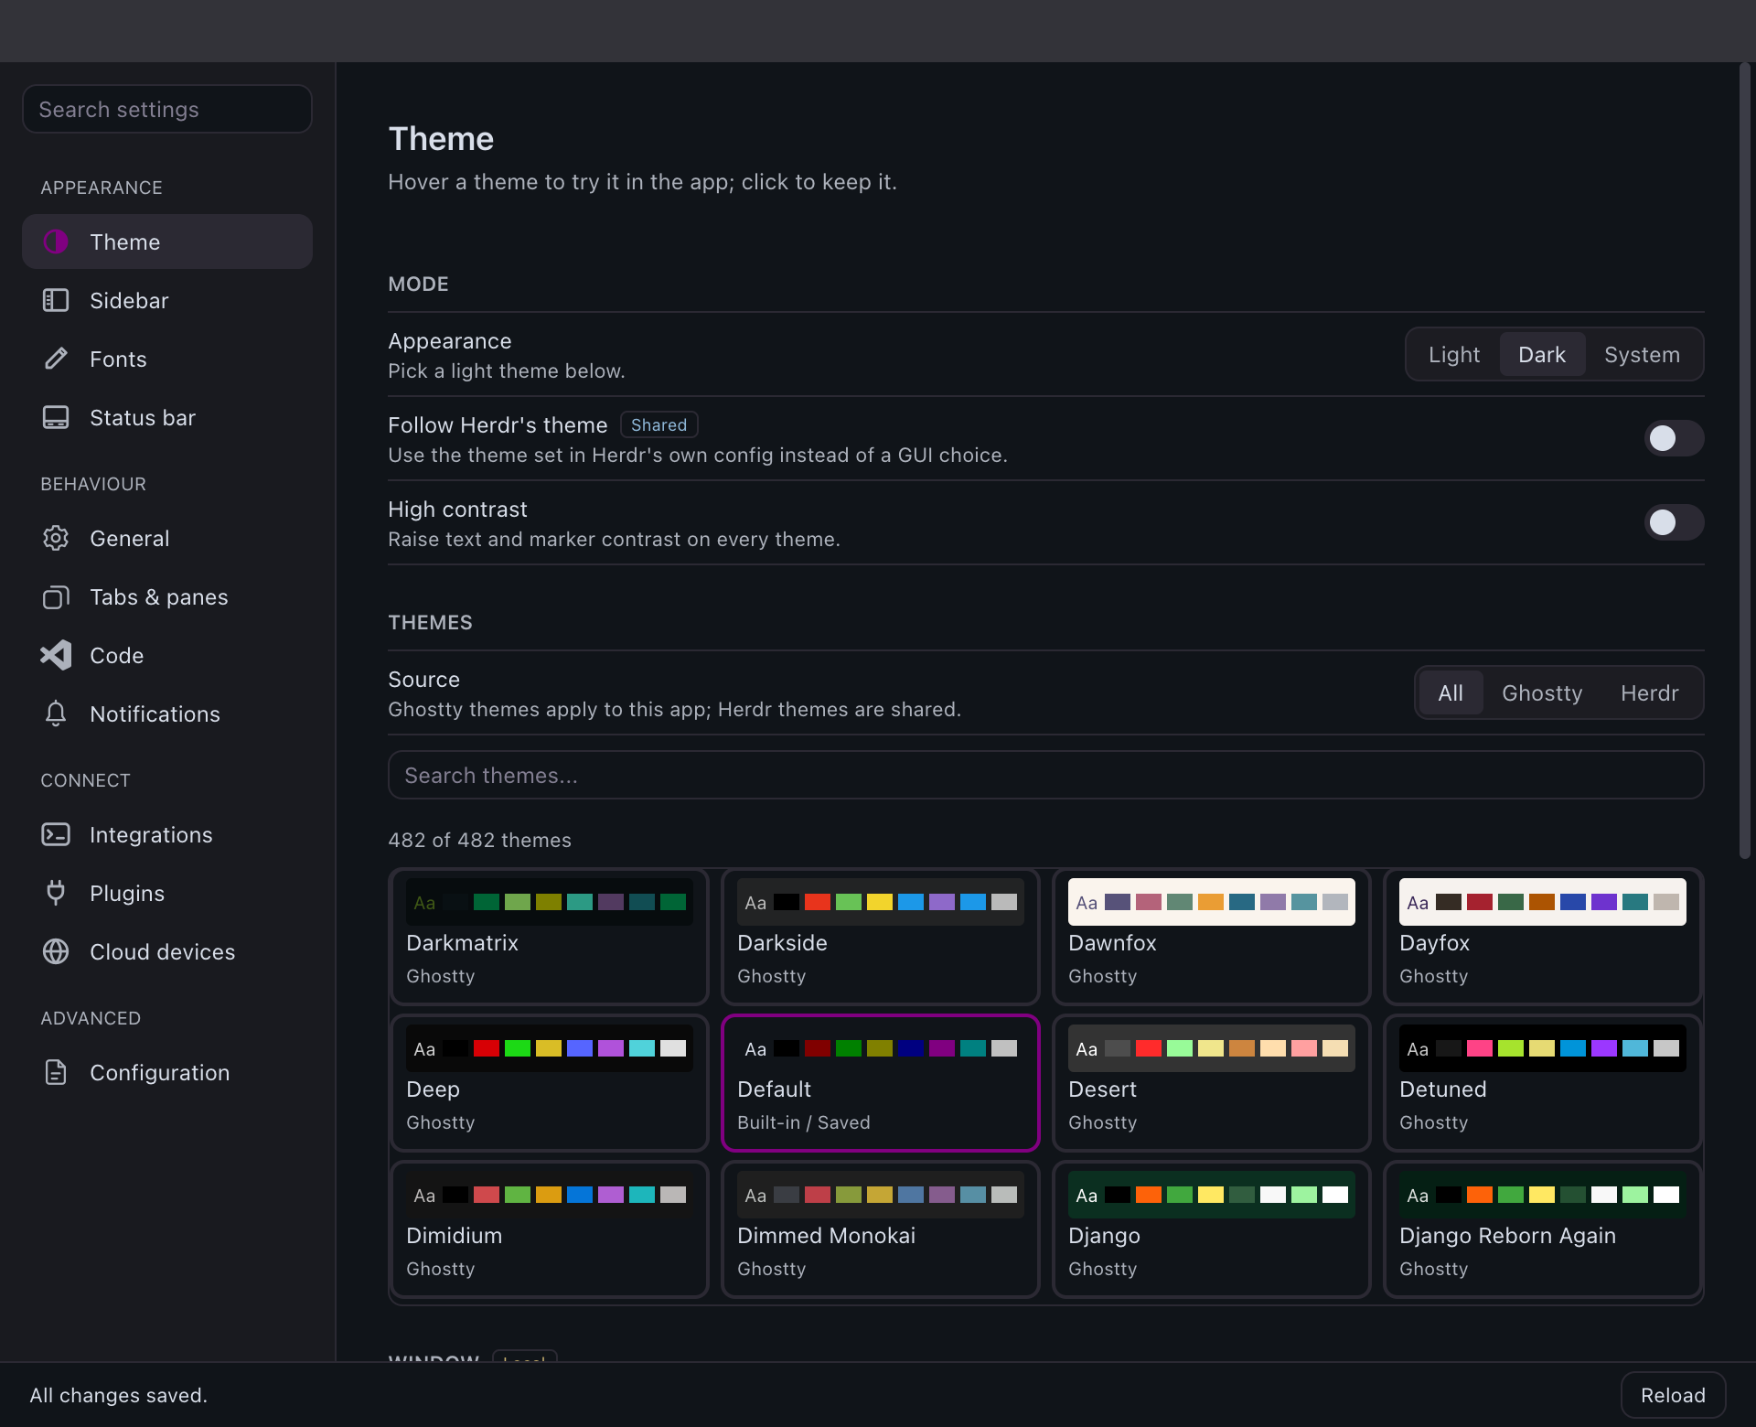Click the Tabs & panes icon

[x=56, y=596]
